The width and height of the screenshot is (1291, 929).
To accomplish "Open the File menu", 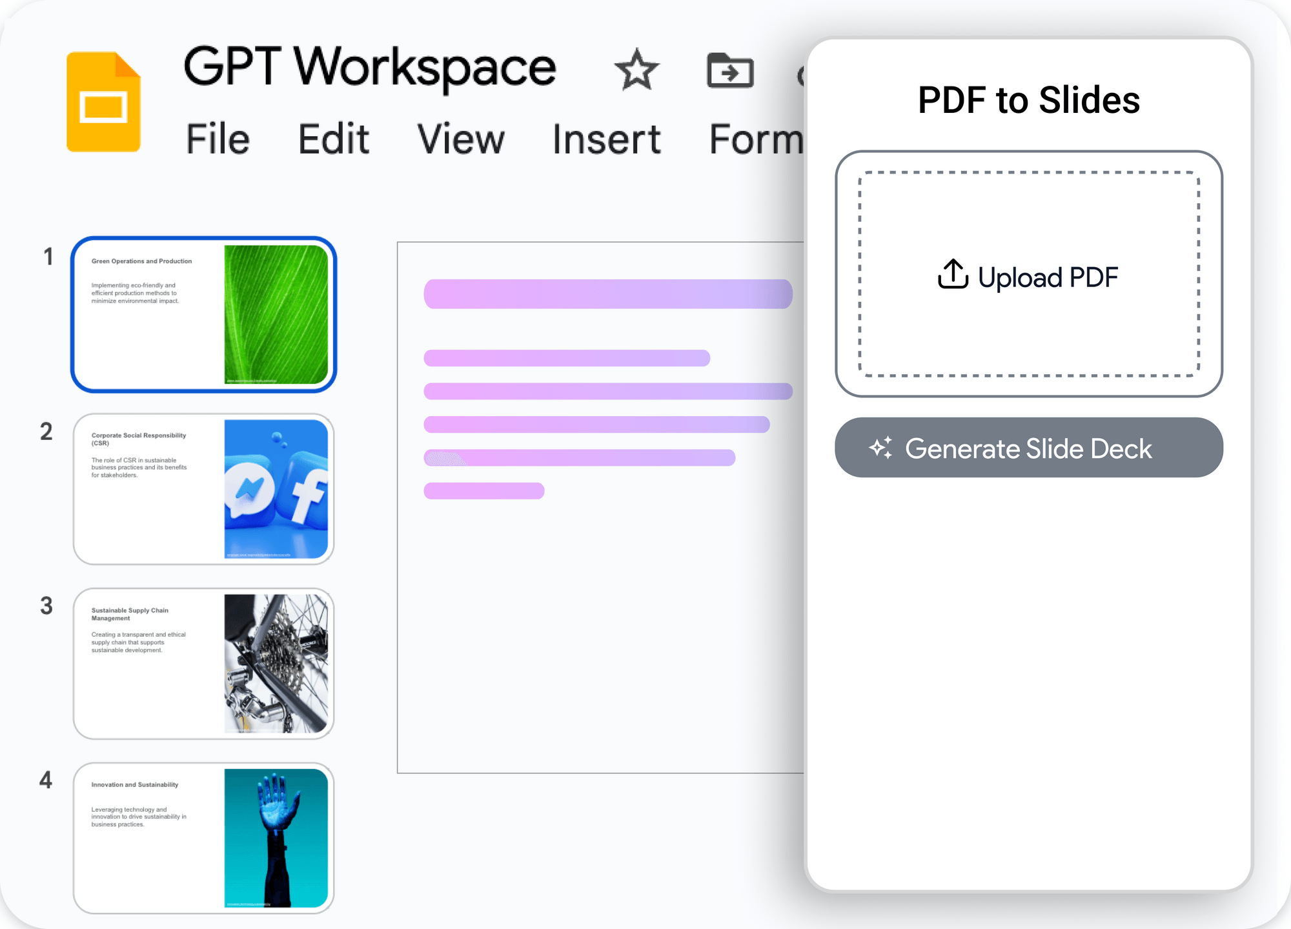I will click(x=218, y=139).
